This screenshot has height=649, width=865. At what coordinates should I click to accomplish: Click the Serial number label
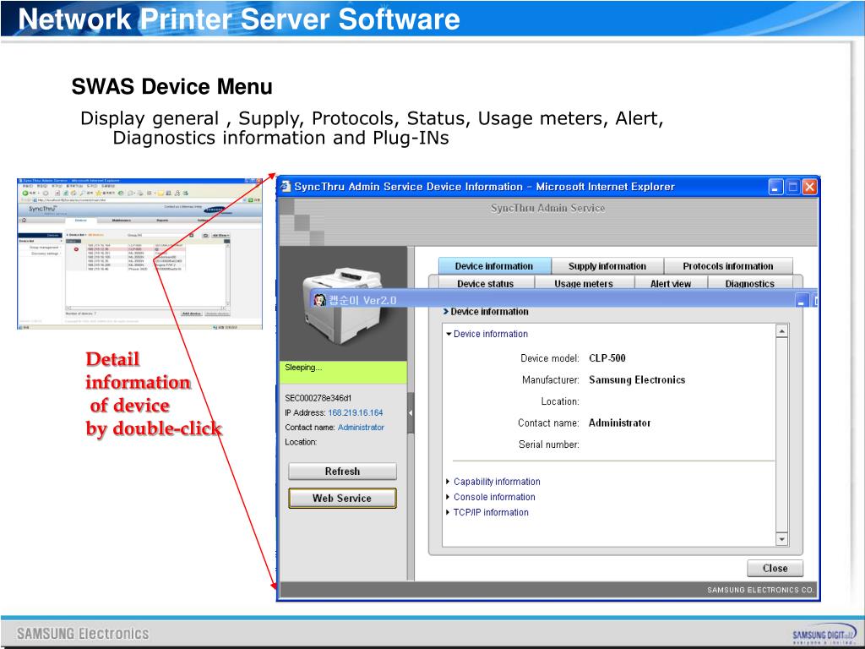coord(549,444)
